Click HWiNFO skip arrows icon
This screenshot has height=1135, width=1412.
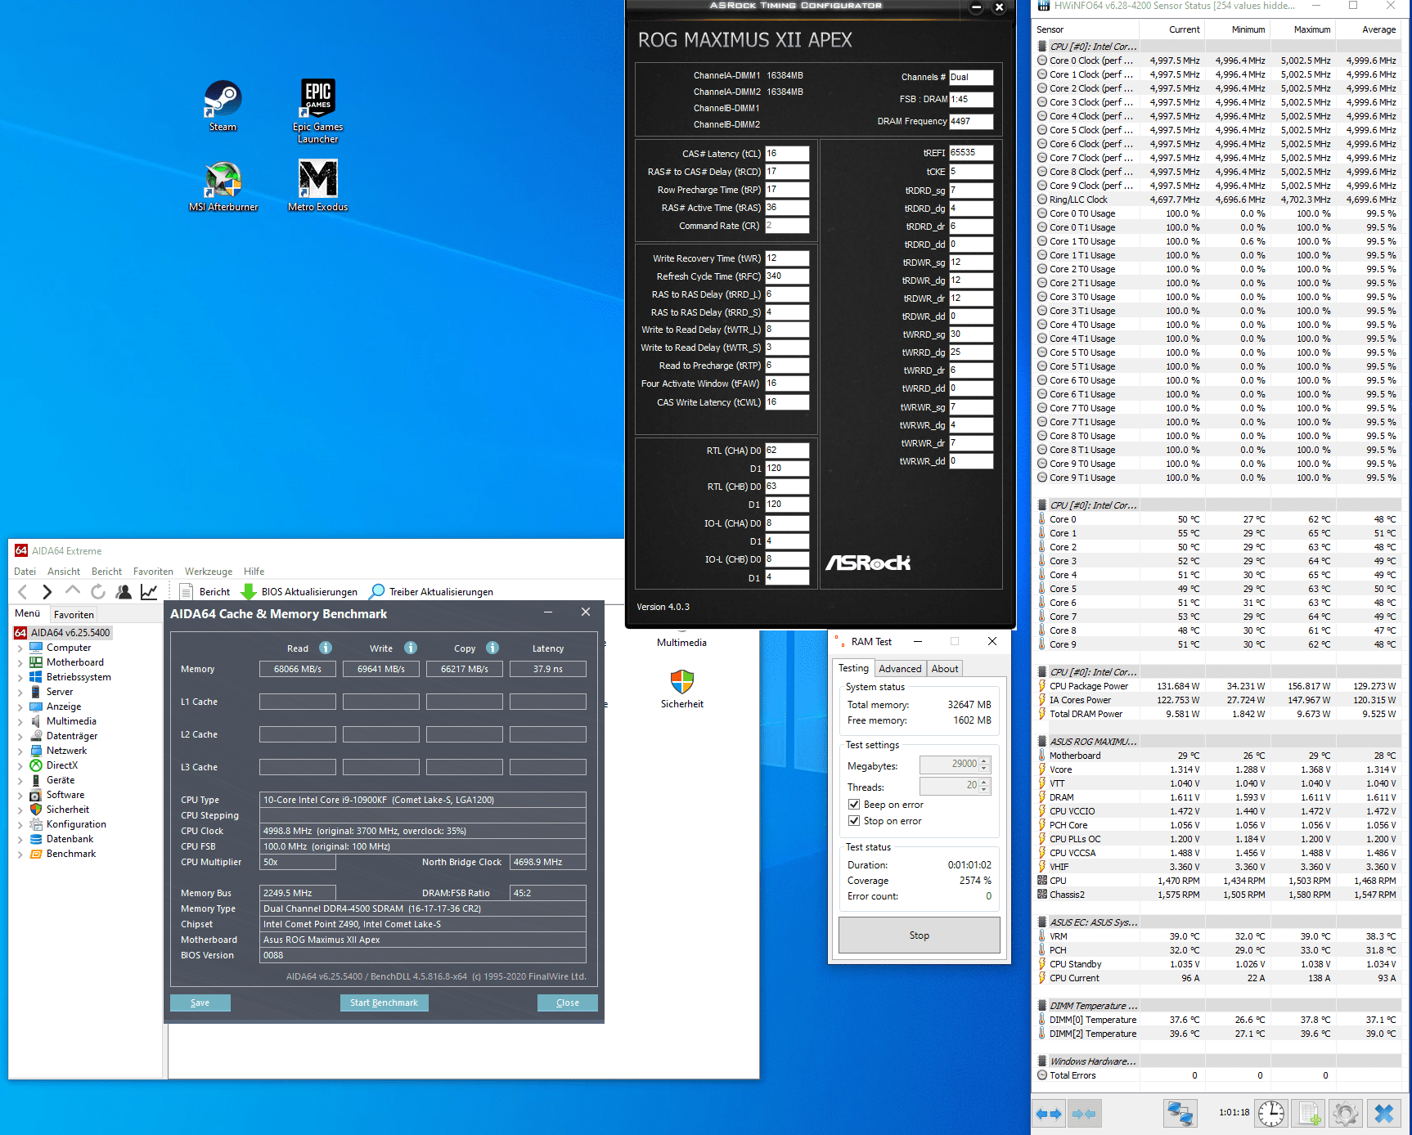click(x=1083, y=1114)
